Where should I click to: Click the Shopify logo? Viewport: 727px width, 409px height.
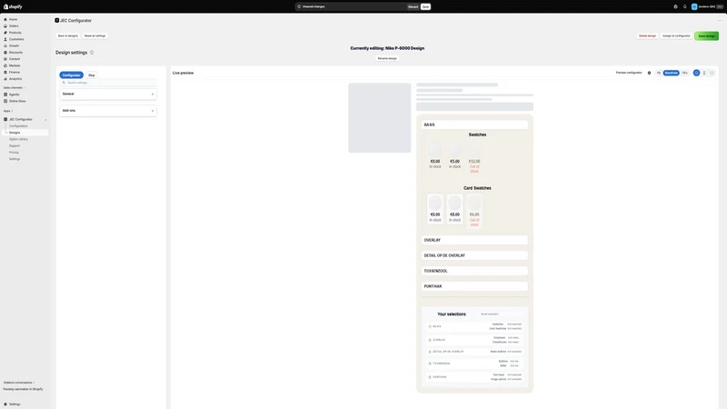coord(13,6)
